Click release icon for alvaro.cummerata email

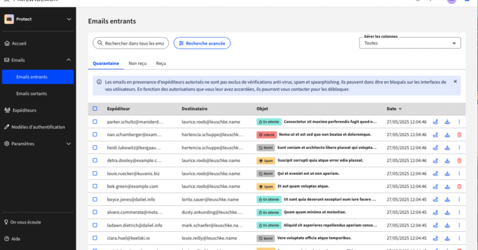click(435, 212)
